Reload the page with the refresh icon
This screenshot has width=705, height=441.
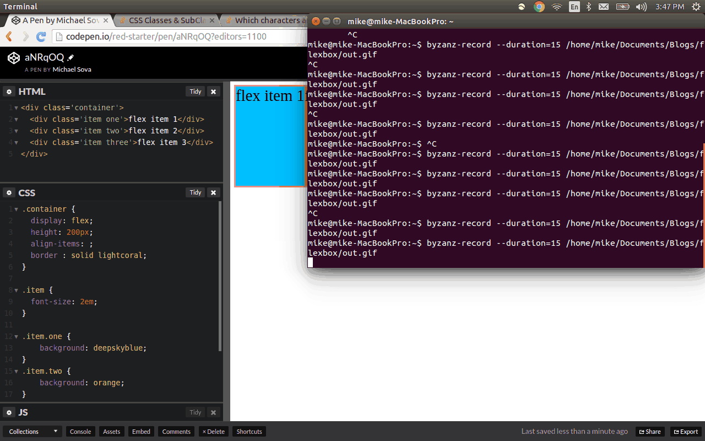point(41,37)
